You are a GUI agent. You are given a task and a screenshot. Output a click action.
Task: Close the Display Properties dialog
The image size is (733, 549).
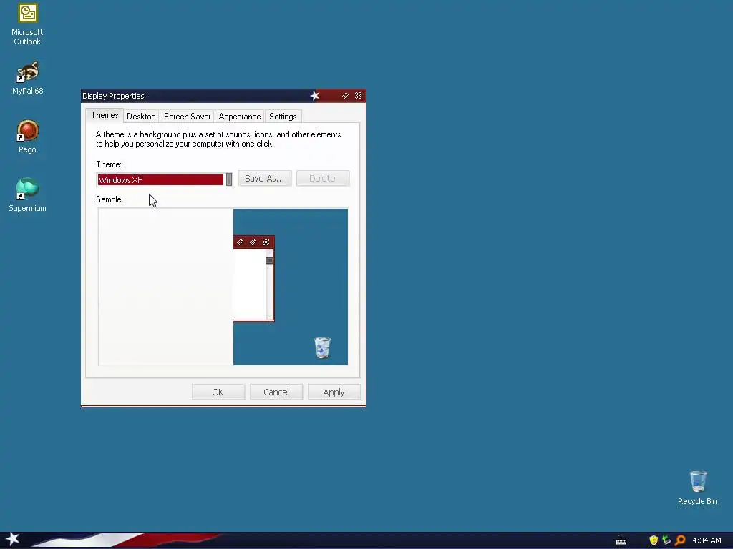358,95
